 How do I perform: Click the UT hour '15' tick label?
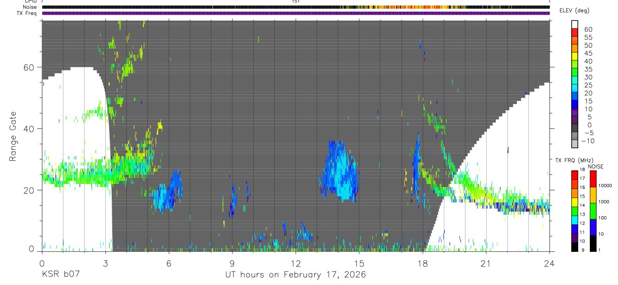pyautogui.click(x=359, y=263)
